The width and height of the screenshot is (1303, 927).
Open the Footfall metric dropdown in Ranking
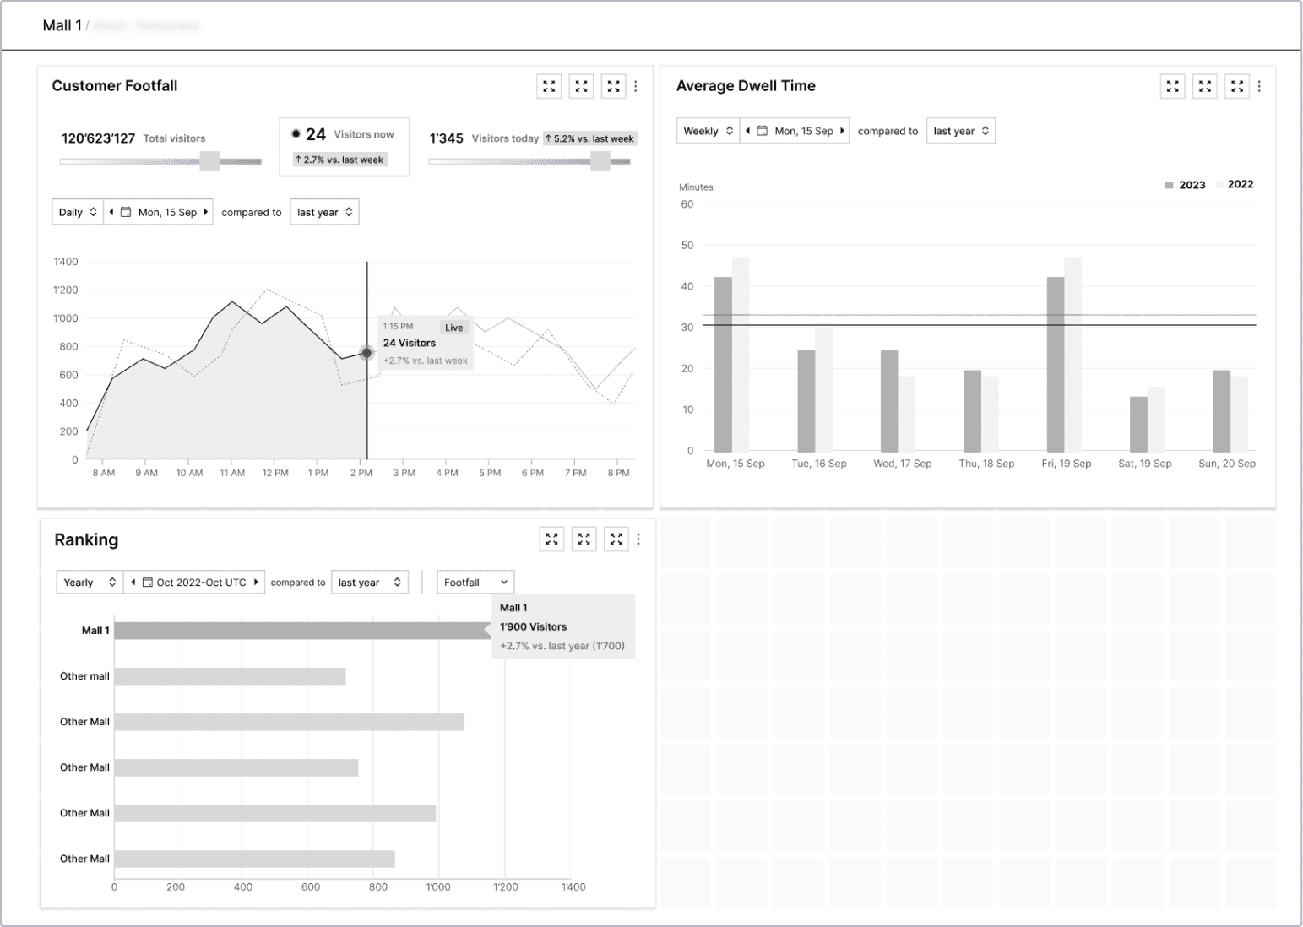tap(475, 583)
